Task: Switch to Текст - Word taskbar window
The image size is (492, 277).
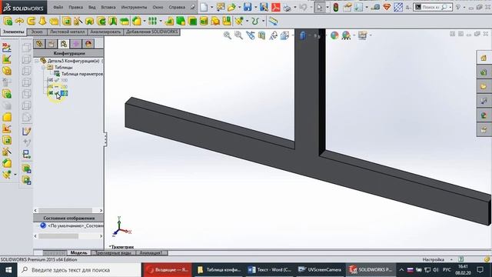Action: (x=270, y=270)
